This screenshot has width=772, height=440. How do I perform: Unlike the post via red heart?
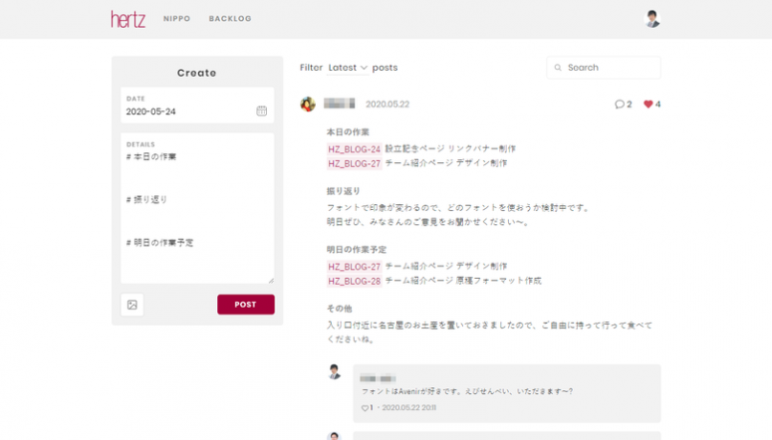pyautogui.click(x=648, y=105)
